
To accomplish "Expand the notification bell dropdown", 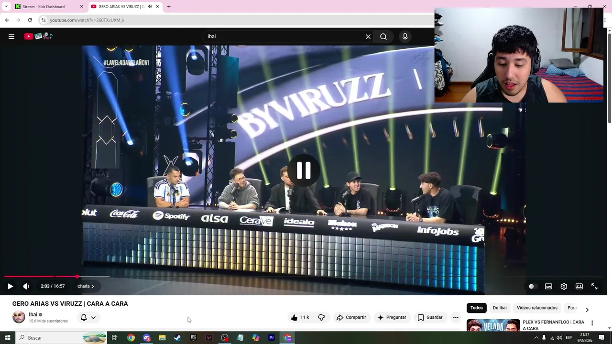I will [88, 317].
